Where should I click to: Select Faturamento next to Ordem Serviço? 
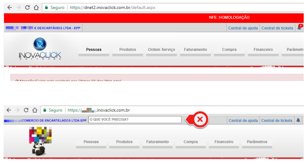195,50
